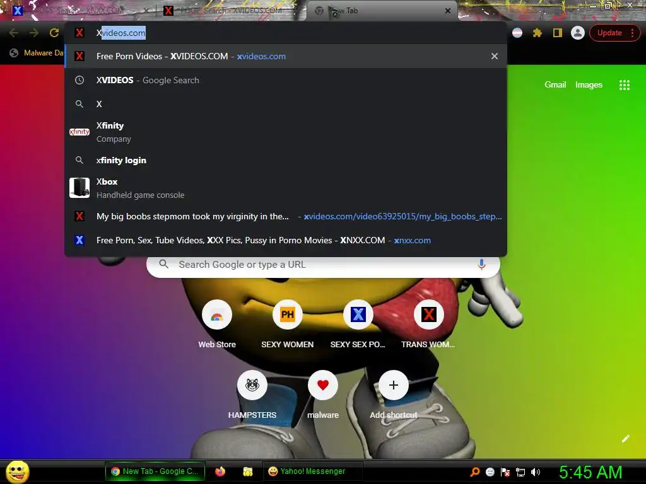Open the network tray icon

pyautogui.click(x=520, y=472)
